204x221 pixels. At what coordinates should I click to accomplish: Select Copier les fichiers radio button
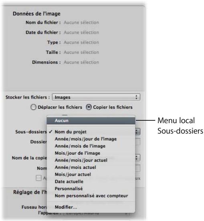coord(89,107)
